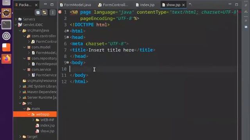Select the main folder in tree

(x=33, y=109)
